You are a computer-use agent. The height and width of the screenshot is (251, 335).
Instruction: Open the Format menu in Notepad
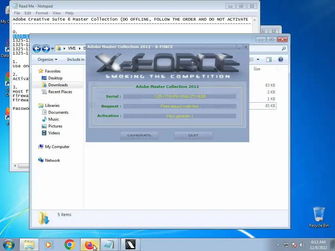coord(42,13)
